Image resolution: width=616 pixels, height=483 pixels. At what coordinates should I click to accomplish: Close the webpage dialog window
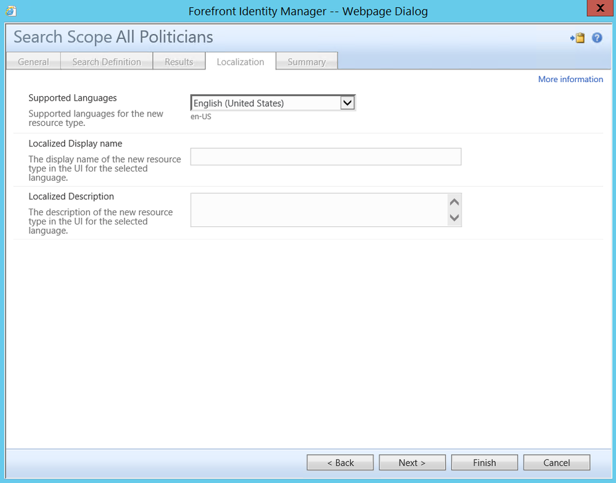tap(601, 8)
